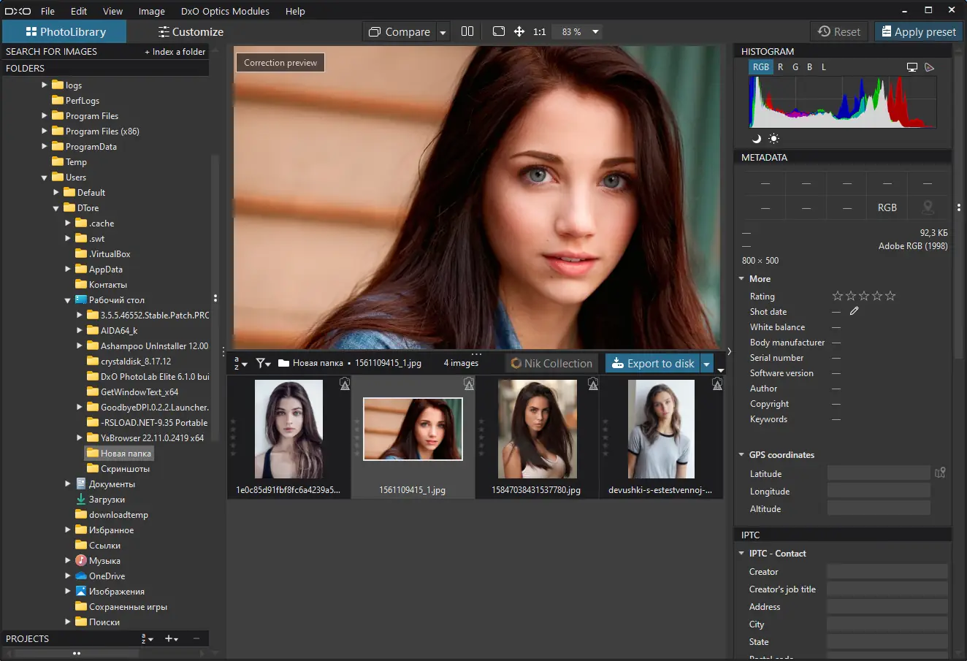Switch to side-by-side view mode

pyautogui.click(x=467, y=31)
